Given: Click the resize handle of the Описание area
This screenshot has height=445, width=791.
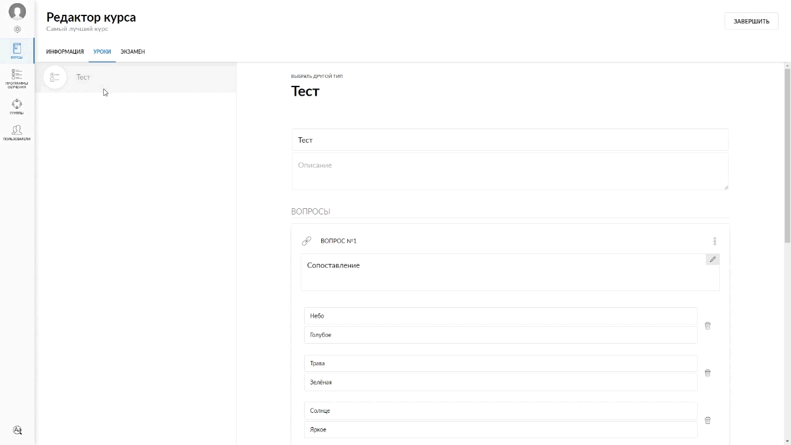Looking at the screenshot, I should [725, 187].
